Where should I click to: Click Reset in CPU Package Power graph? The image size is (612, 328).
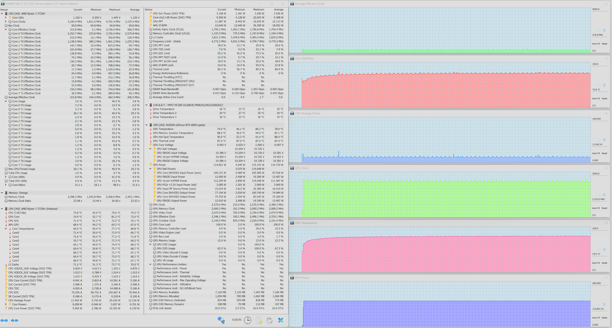point(604,153)
